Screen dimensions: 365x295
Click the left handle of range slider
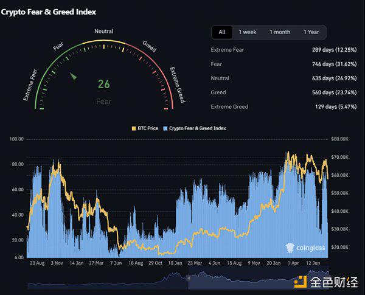(188, 277)
